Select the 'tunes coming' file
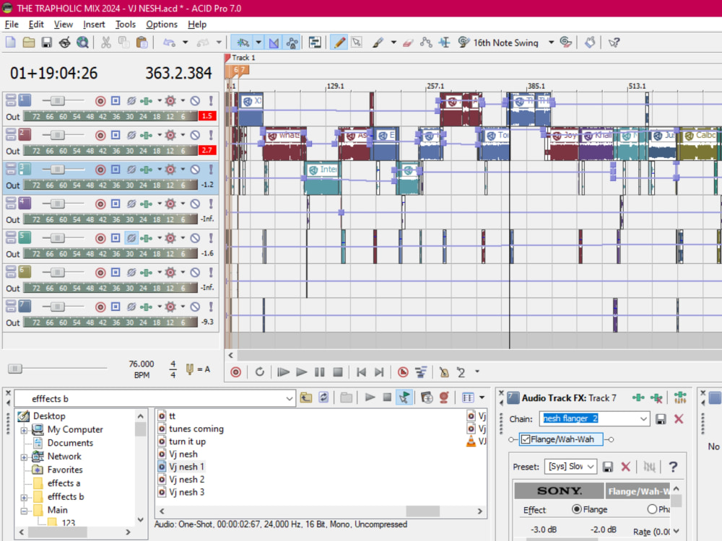This screenshot has width=722, height=541. [196, 428]
